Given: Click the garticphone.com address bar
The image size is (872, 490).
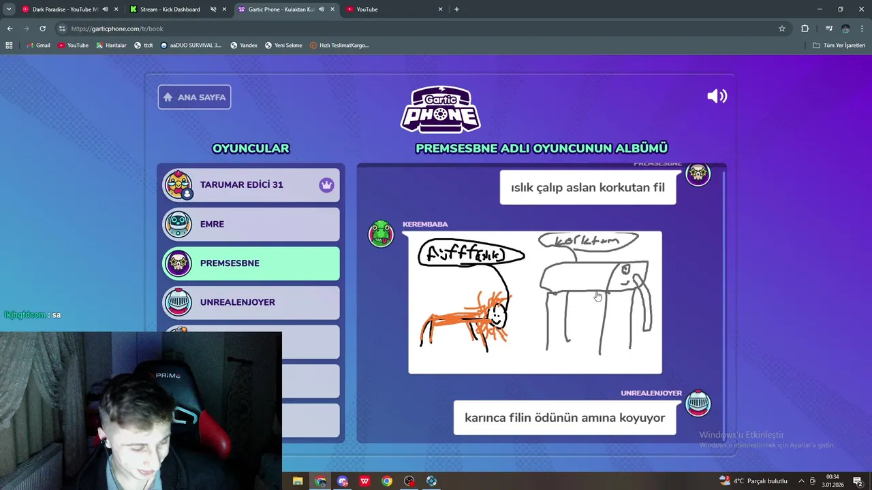Looking at the screenshot, I should coord(422,29).
